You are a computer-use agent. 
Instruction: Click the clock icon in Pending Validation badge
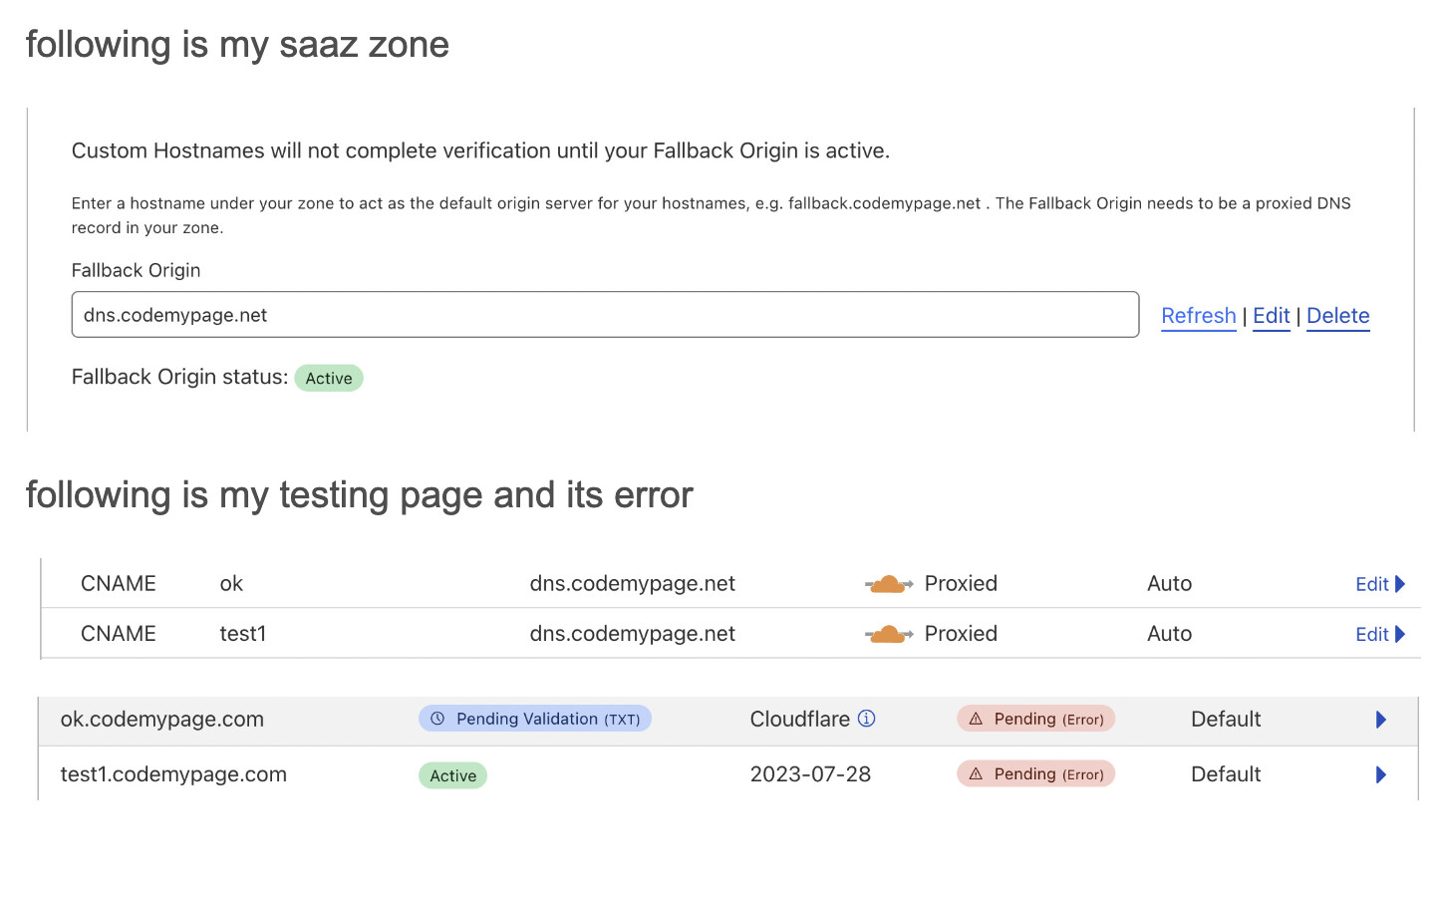pos(437,719)
